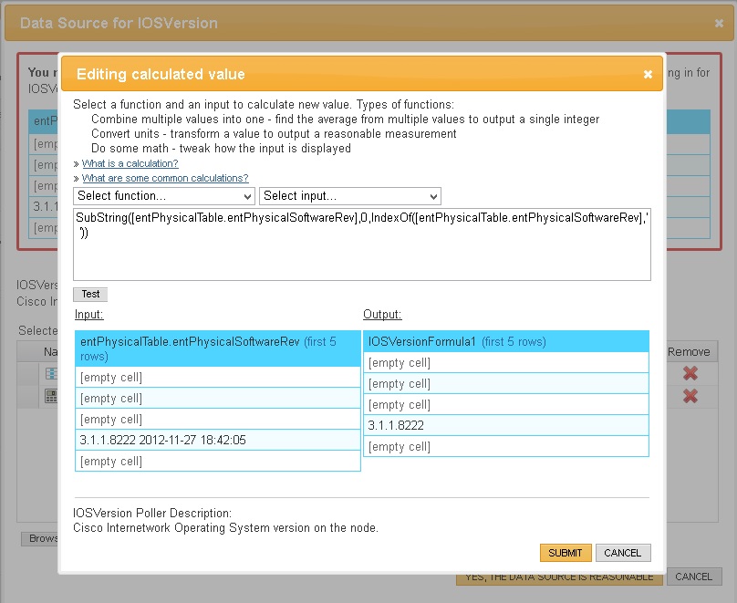Cancel the Editing calculated value dialog
Screen dimensions: 737x603
point(623,553)
